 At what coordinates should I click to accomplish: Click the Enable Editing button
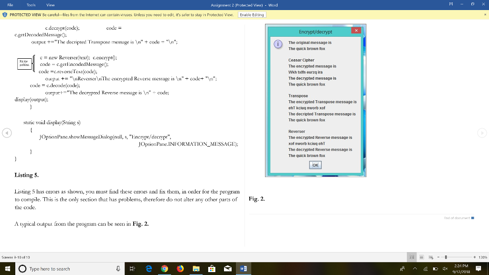click(x=252, y=15)
